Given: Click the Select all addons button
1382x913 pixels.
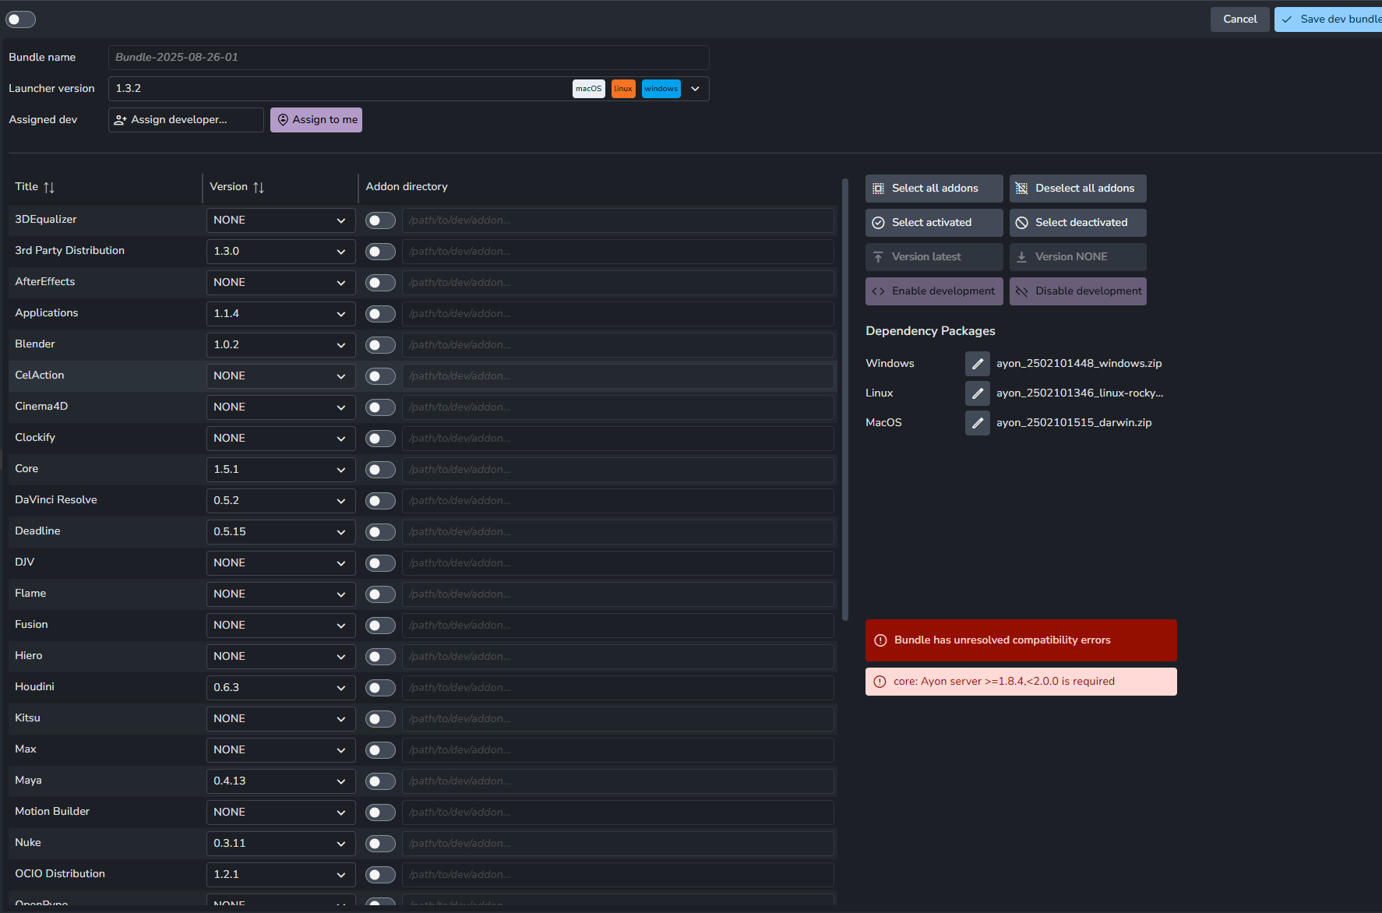Looking at the screenshot, I should point(933,189).
